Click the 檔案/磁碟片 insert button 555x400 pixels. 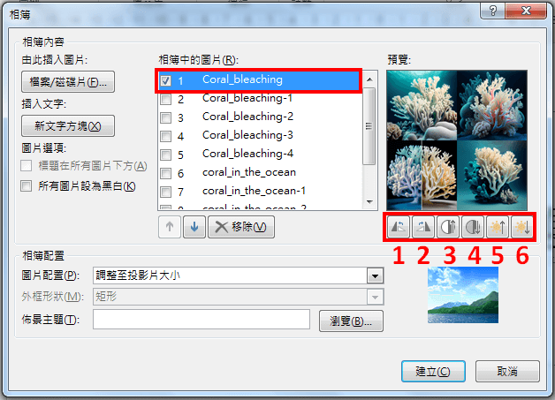pyautogui.click(x=68, y=82)
